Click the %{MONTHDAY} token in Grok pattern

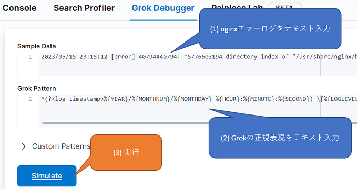click(192, 99)
